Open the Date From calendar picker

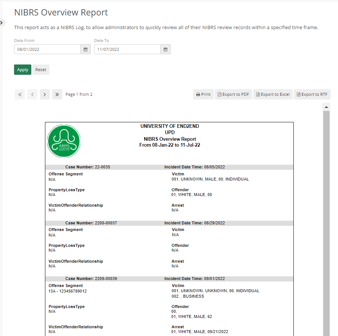click(85, 49)
